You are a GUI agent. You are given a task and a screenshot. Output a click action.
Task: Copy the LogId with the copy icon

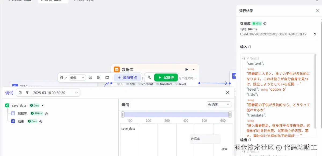click(x=315, y=34)
